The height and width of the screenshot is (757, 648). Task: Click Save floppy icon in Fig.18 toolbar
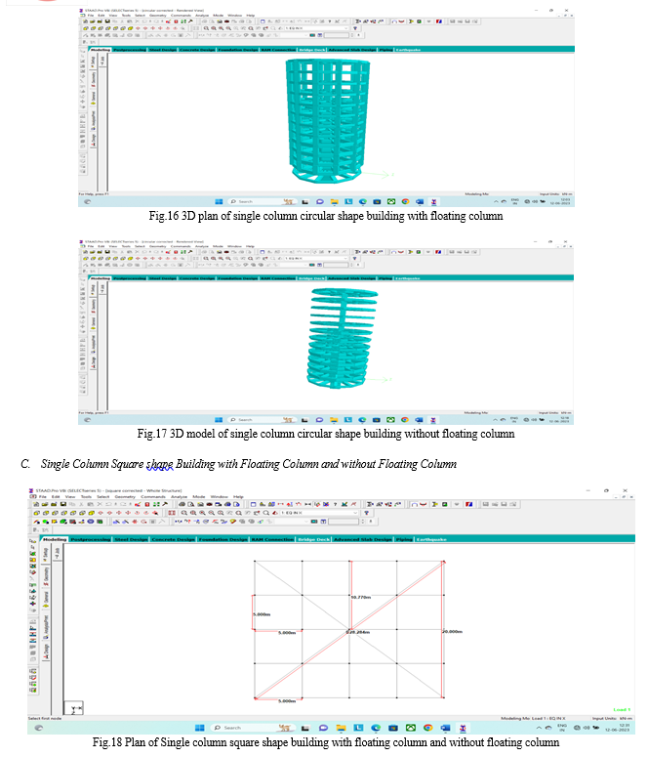(63, 504)
